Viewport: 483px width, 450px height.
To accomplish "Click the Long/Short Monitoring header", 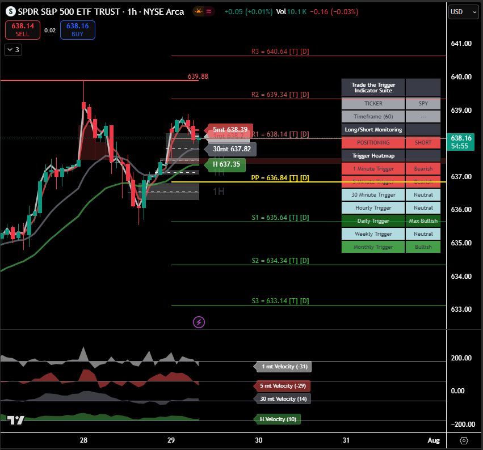I will [373, 129].
